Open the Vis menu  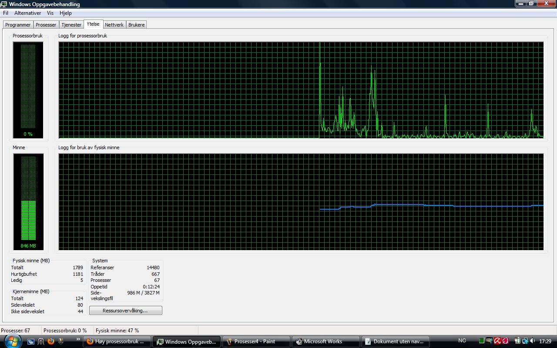tap(50, 13)
